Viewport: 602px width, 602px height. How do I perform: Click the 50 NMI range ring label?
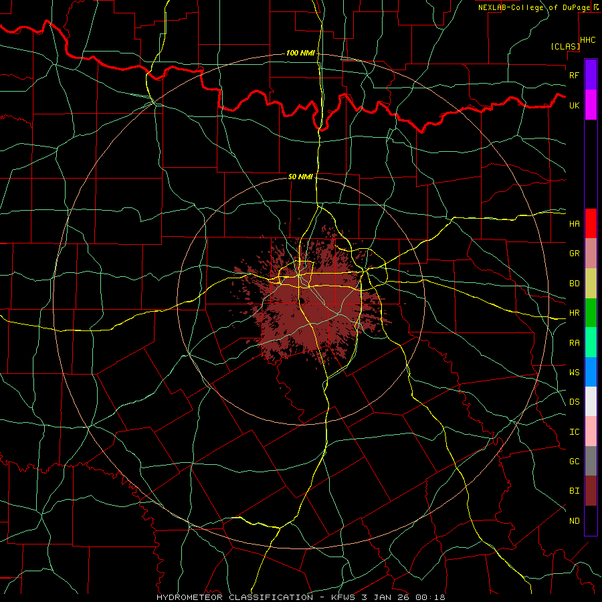click(300, 177)
